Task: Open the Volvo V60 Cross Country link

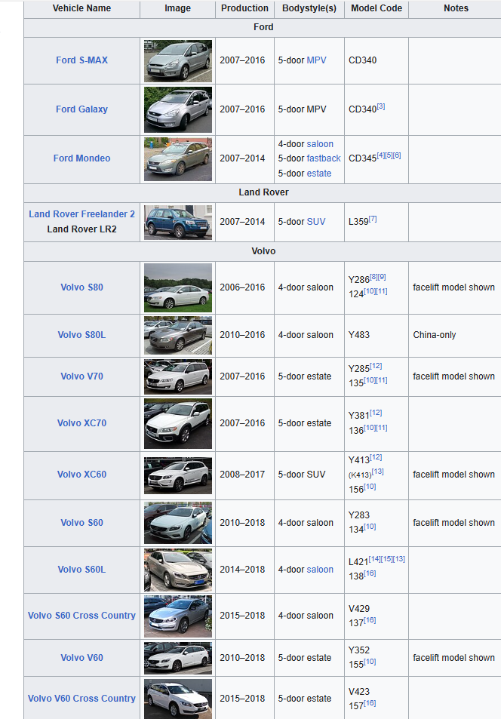Action: click(x=81, y=699)
